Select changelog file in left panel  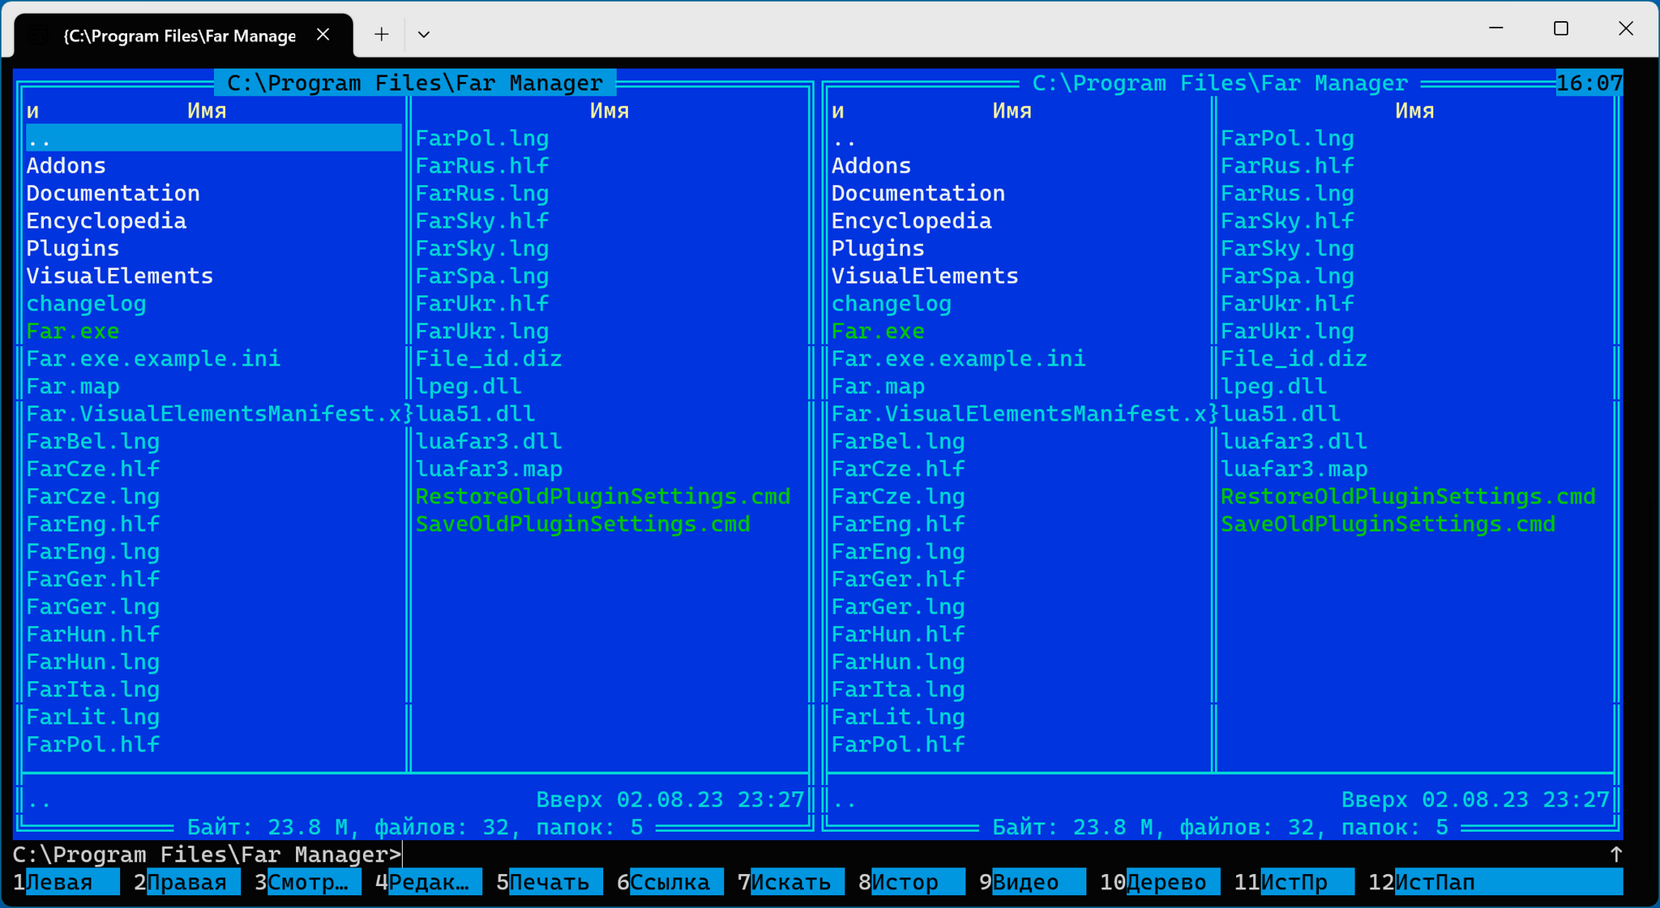[87, 303]
